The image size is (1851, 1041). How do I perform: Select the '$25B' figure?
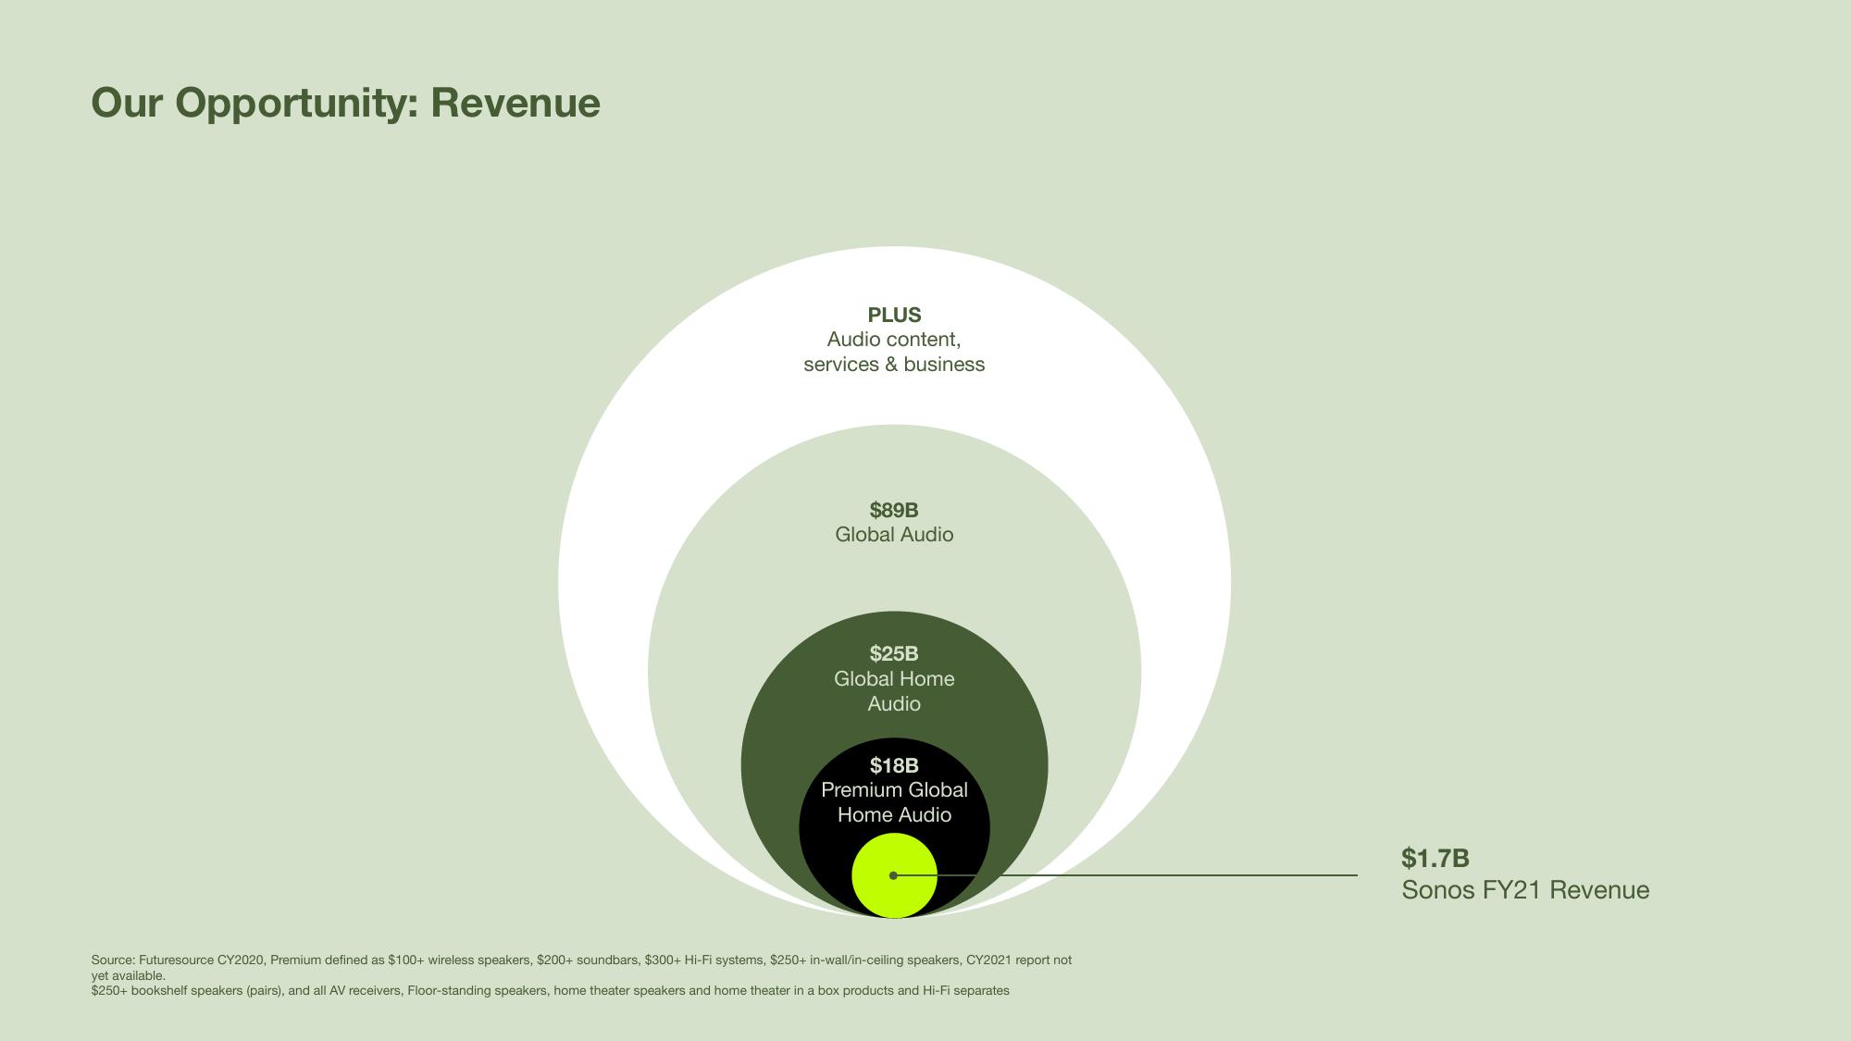coord(894,654)
